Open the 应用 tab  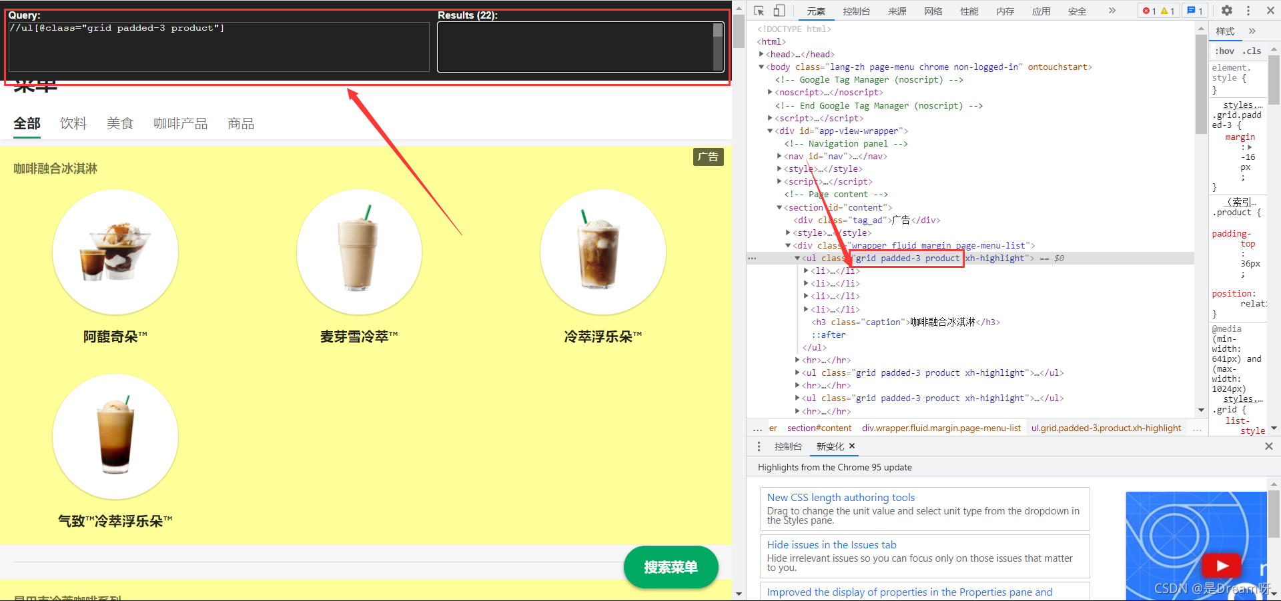click(x=1041, y=11)
